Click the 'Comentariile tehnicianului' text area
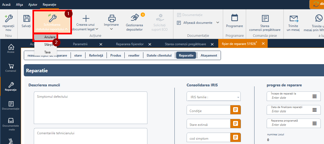324x144 pixels. (91, 136)
